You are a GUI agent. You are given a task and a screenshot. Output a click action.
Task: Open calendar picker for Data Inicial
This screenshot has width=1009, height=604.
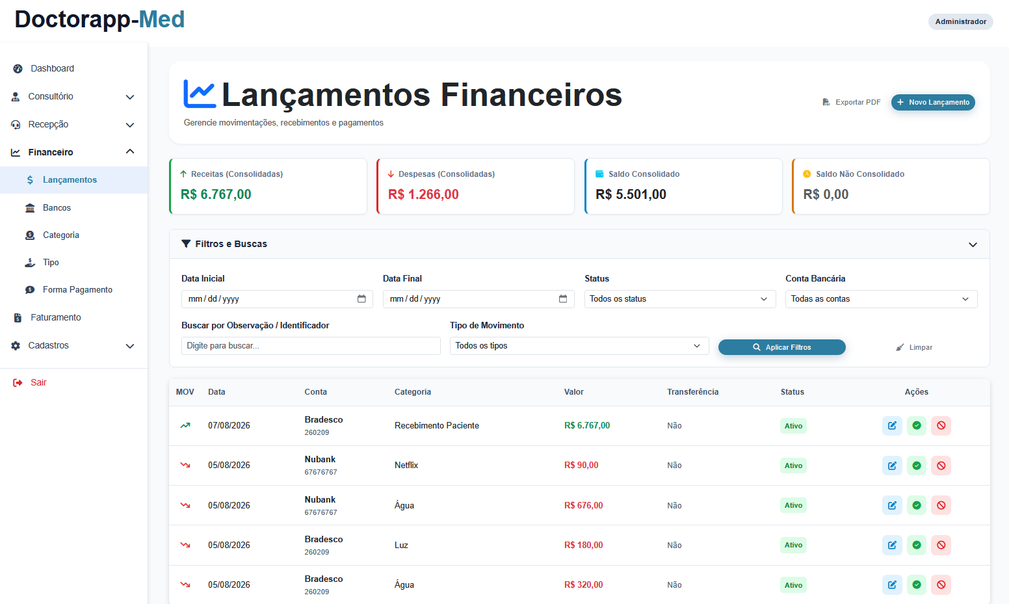click(361, 299)
